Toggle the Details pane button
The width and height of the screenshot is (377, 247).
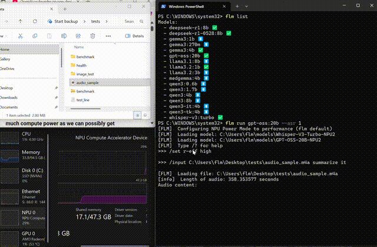tap(134, 36)
